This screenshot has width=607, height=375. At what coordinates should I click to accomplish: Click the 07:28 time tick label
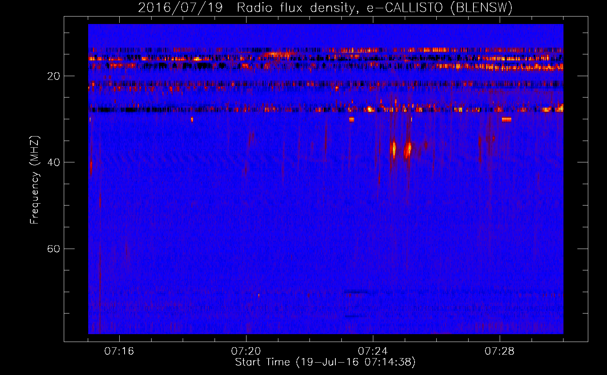click(499, 351)
